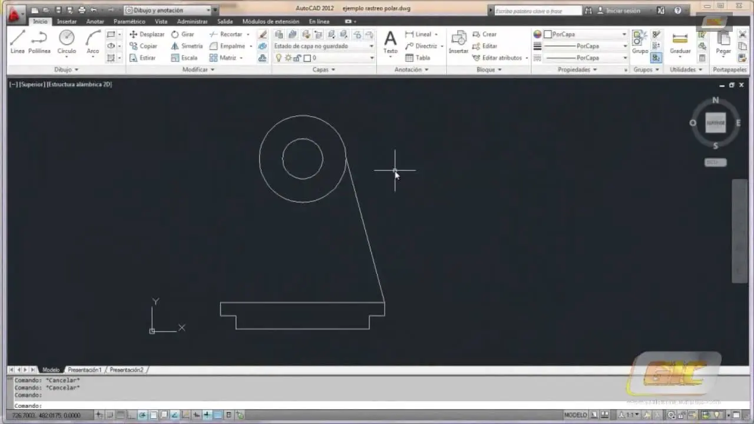Activate the Girar rotate tool

pyautogui.click(x=183, y=34)
